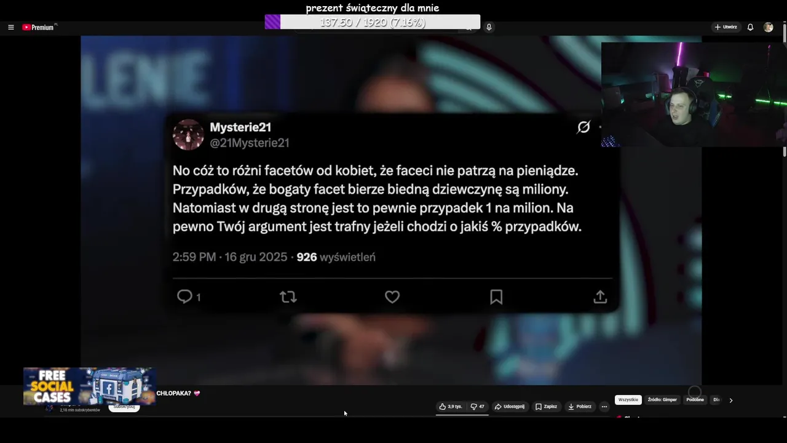Click the YouTube Premium logo
The width and height of the screenshot is (787, 443).
click(38, 27)
